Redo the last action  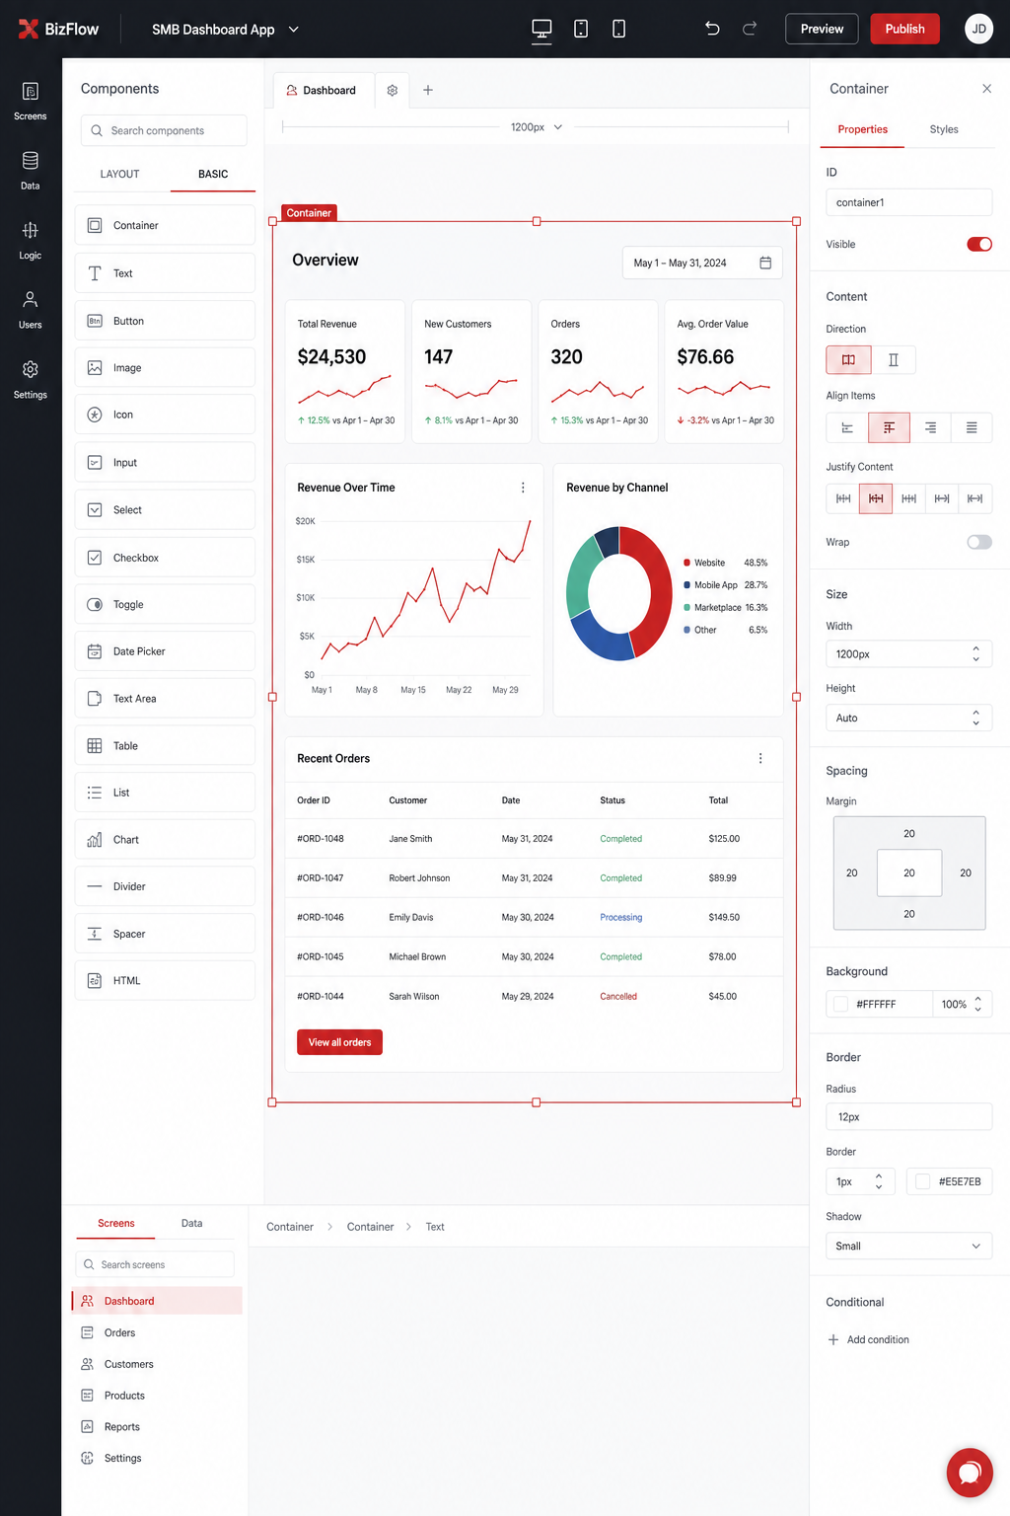click(750, 29)
